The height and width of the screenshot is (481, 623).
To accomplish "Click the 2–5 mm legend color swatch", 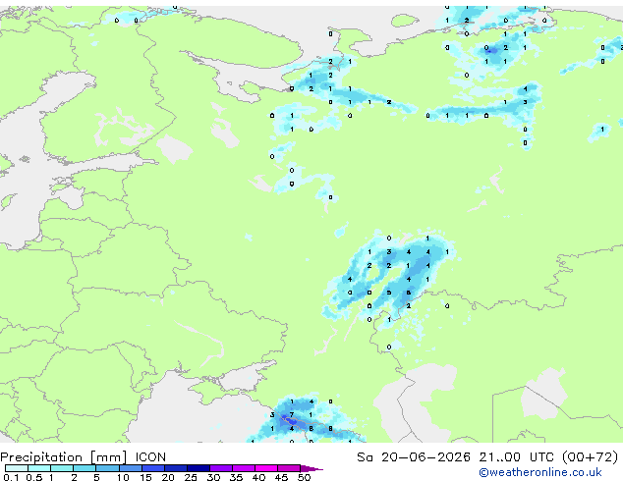I will point(85,468).
